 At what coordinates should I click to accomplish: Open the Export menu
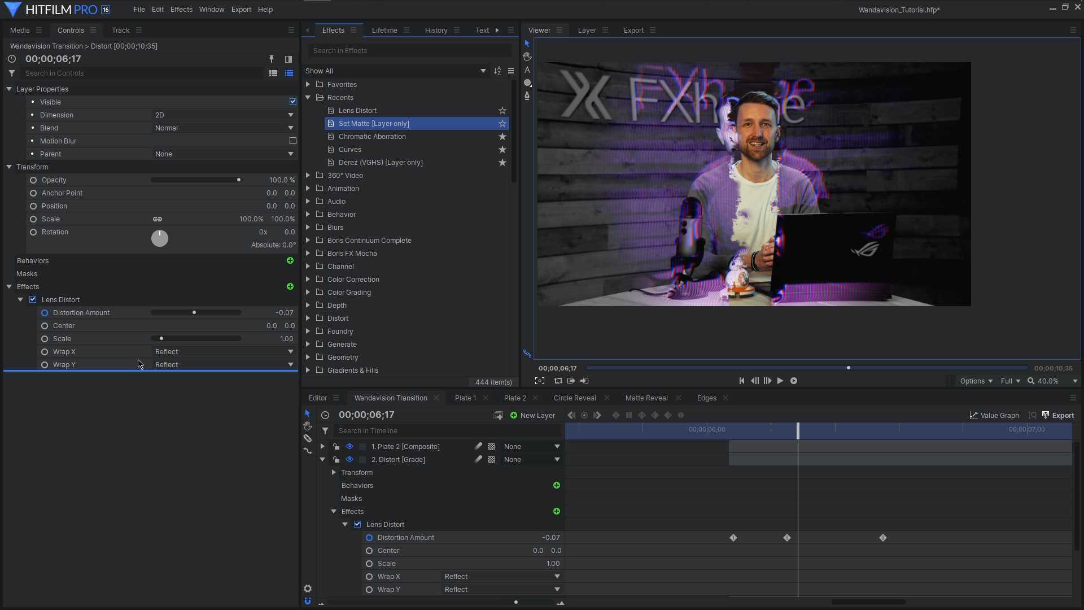click(241, 10)
